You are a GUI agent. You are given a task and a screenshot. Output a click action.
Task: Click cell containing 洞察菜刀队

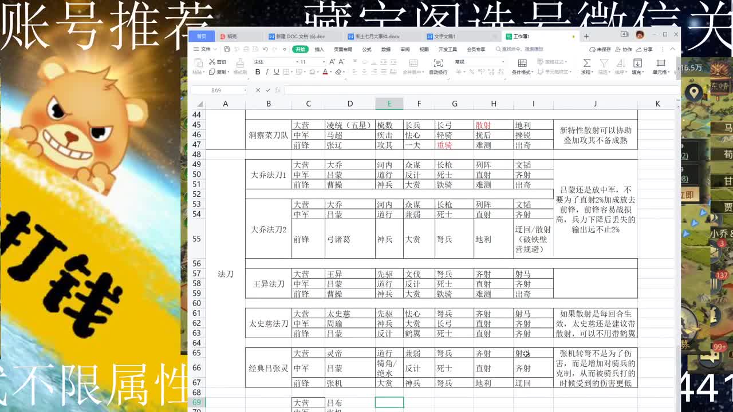click(269, 135)
